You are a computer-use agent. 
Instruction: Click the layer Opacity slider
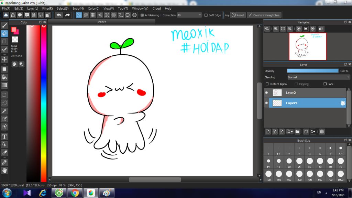click(312, 71)
